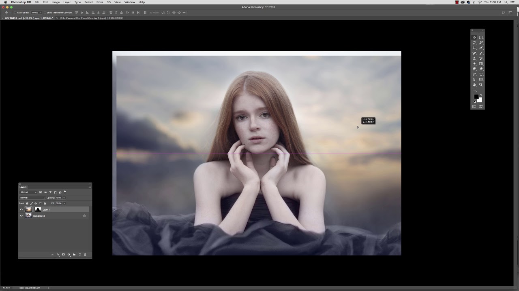Viewport: 519px width, 291px height.
Task: Click the foreground black color swatch
Action: pyautogui.click(x=476, y=97)
